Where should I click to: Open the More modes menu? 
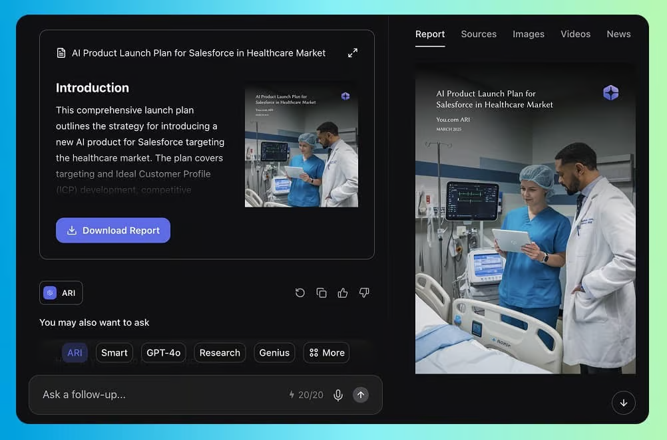327,353
